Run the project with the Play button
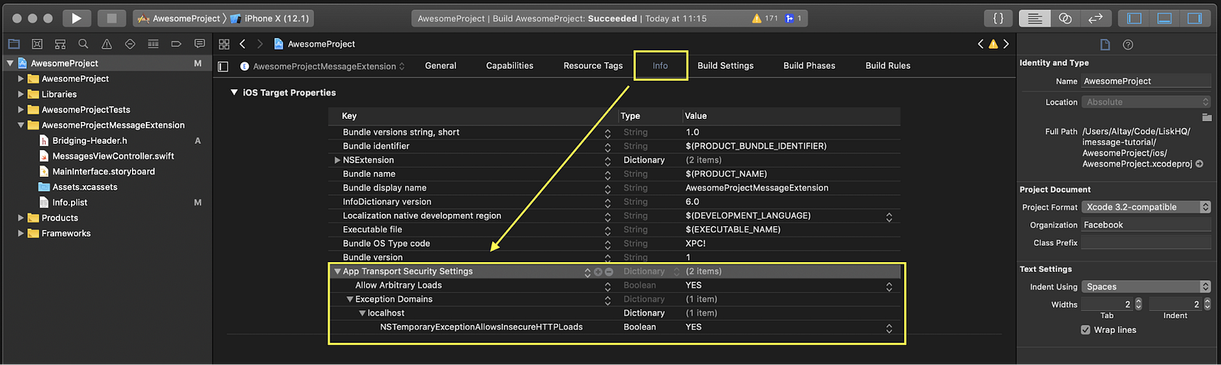This screenshot has height=365, width=1221. (76, 18)
